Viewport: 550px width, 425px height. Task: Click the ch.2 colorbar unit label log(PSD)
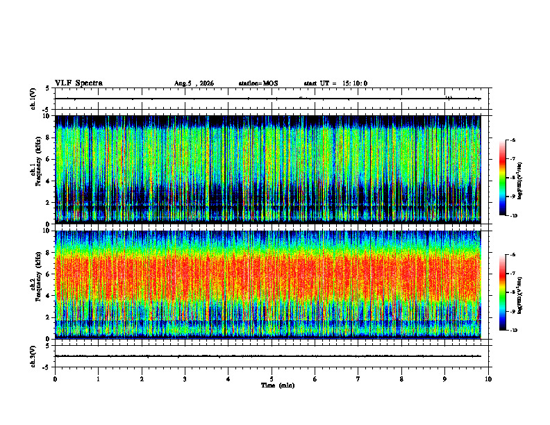[520, 295]
